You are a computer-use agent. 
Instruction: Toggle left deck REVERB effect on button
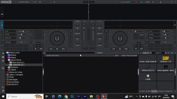coord(28,35)
